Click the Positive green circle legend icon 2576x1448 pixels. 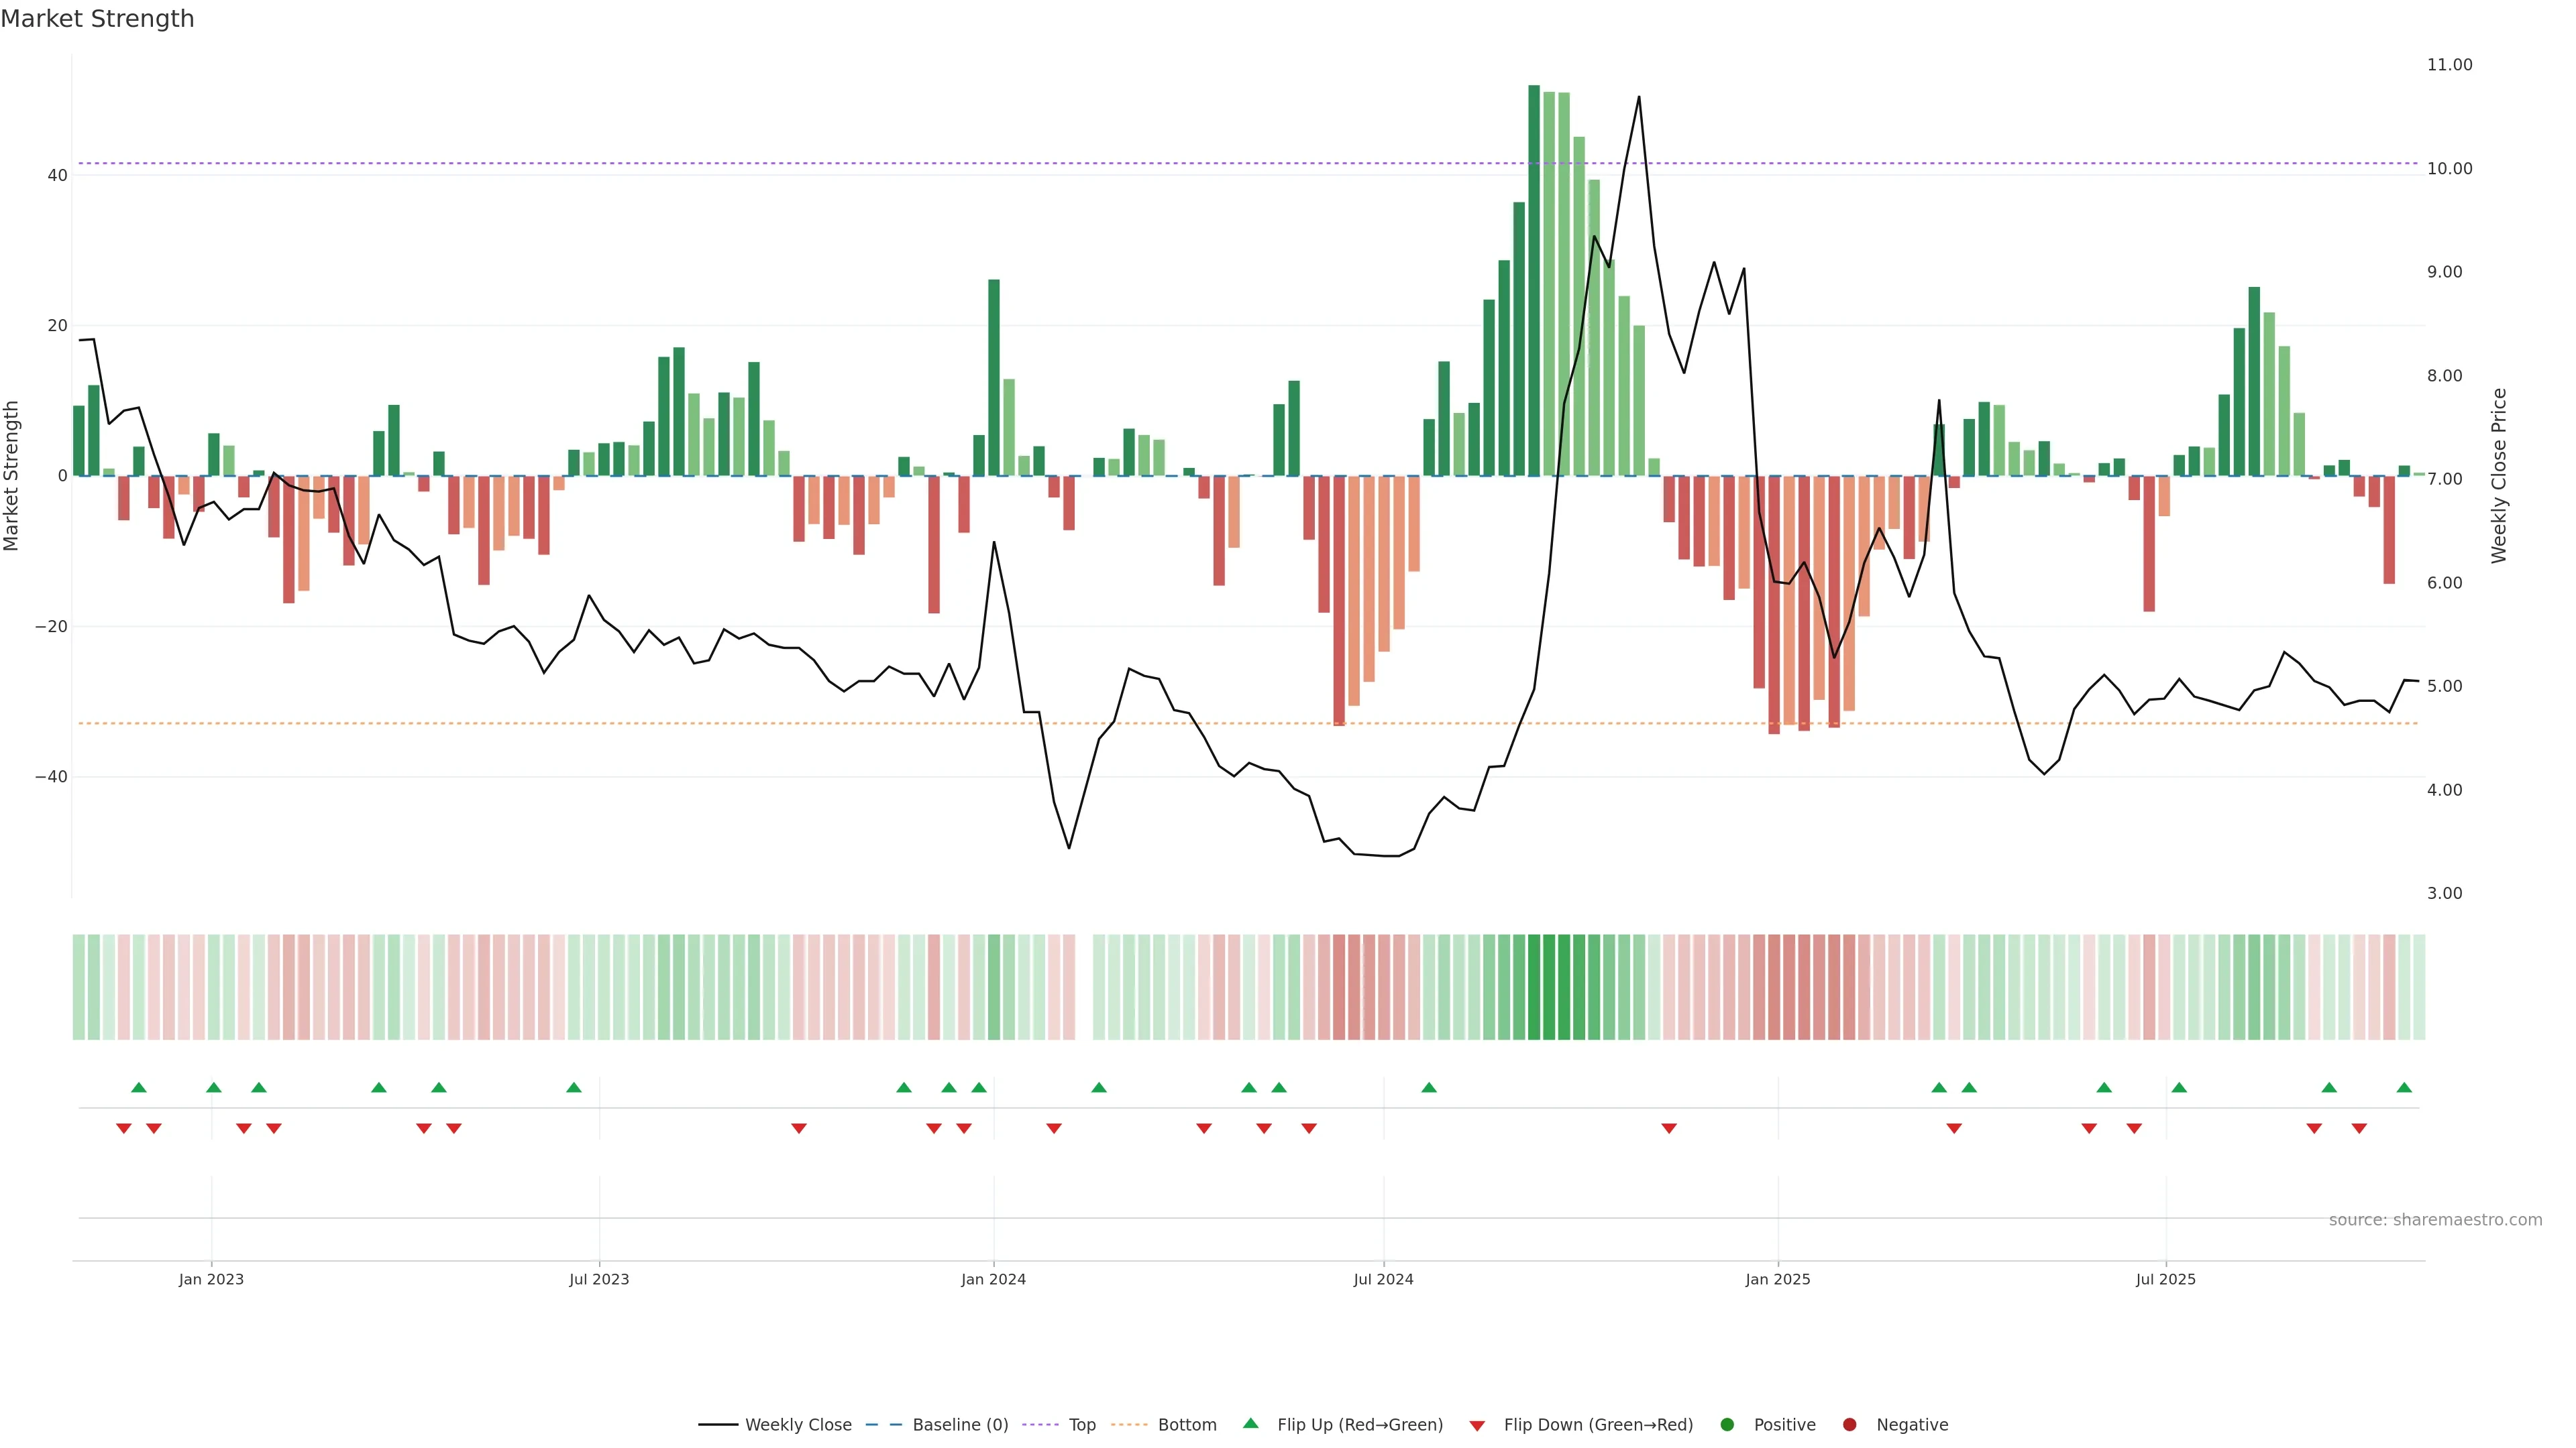1727,1424
